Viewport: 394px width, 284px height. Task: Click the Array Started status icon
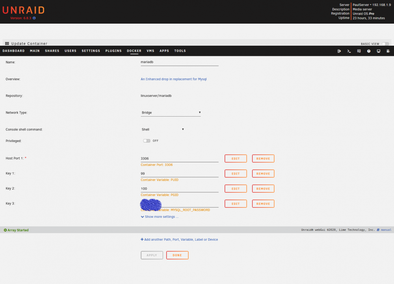5,230
